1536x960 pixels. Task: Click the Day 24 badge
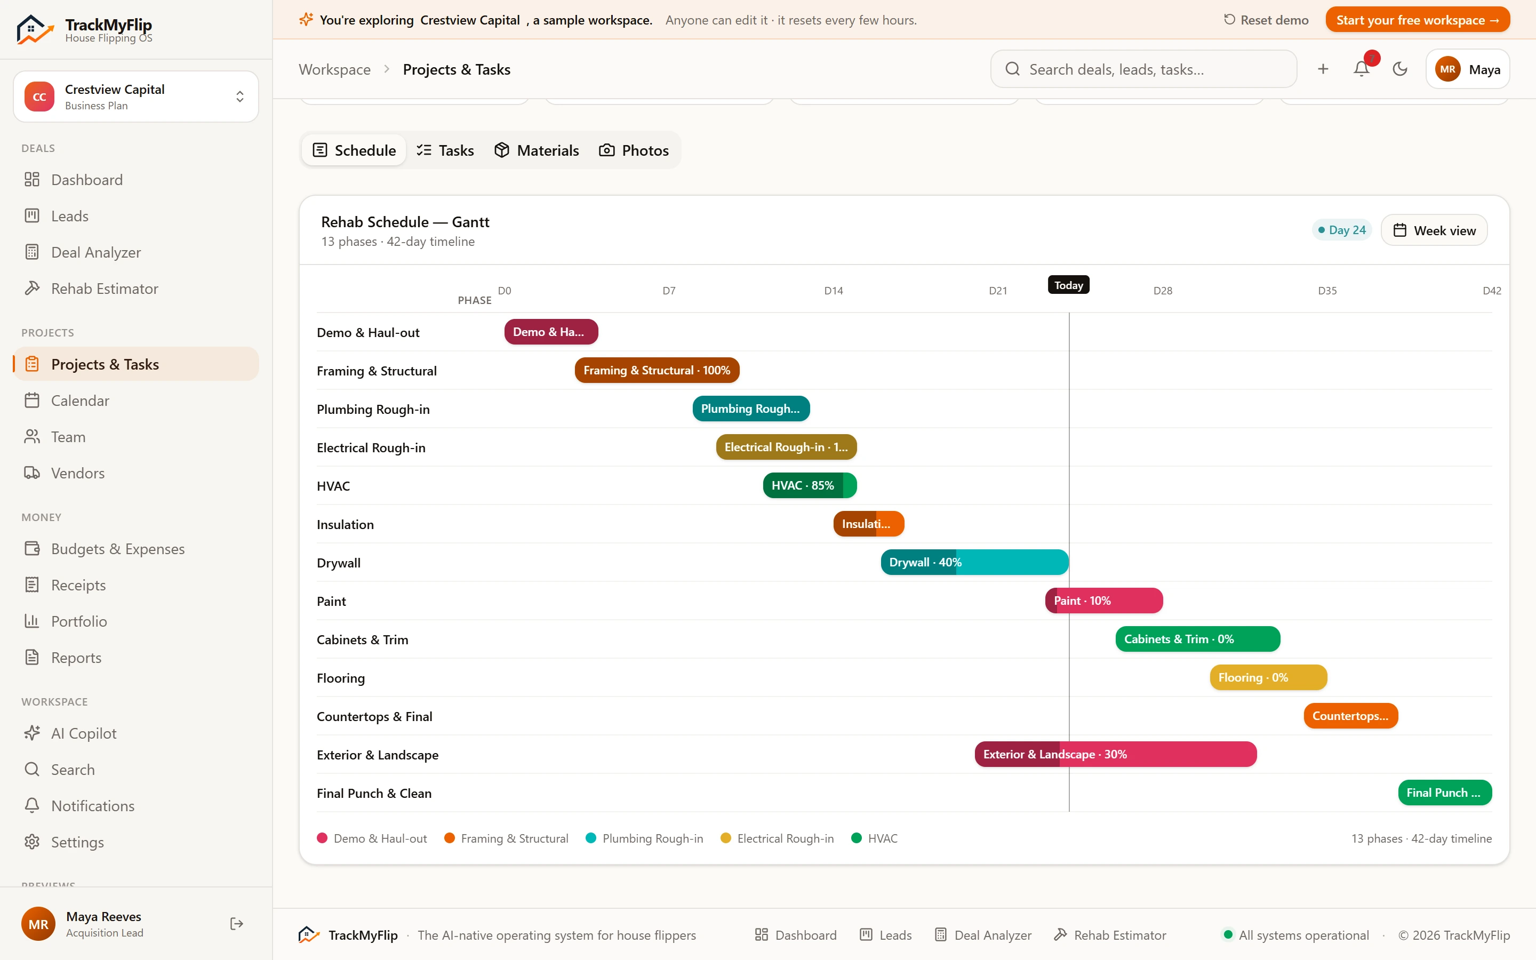(x=1341, y=230)
